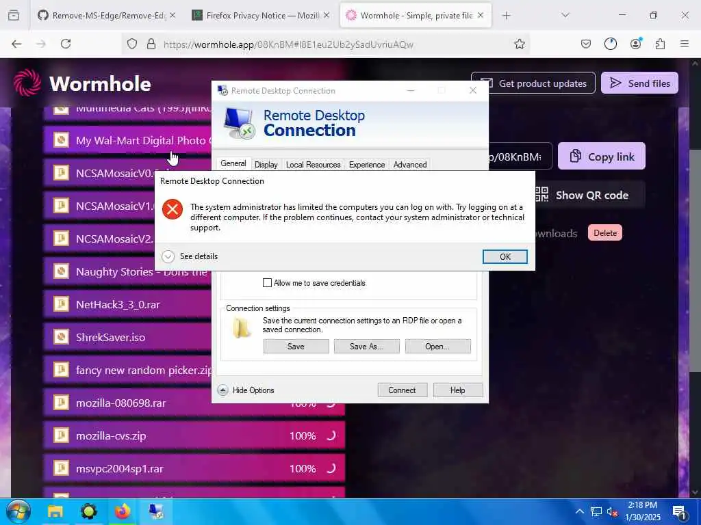Open the tracking protection shield icon
Viewport: 701px width, 525px height.
(132, 44)
